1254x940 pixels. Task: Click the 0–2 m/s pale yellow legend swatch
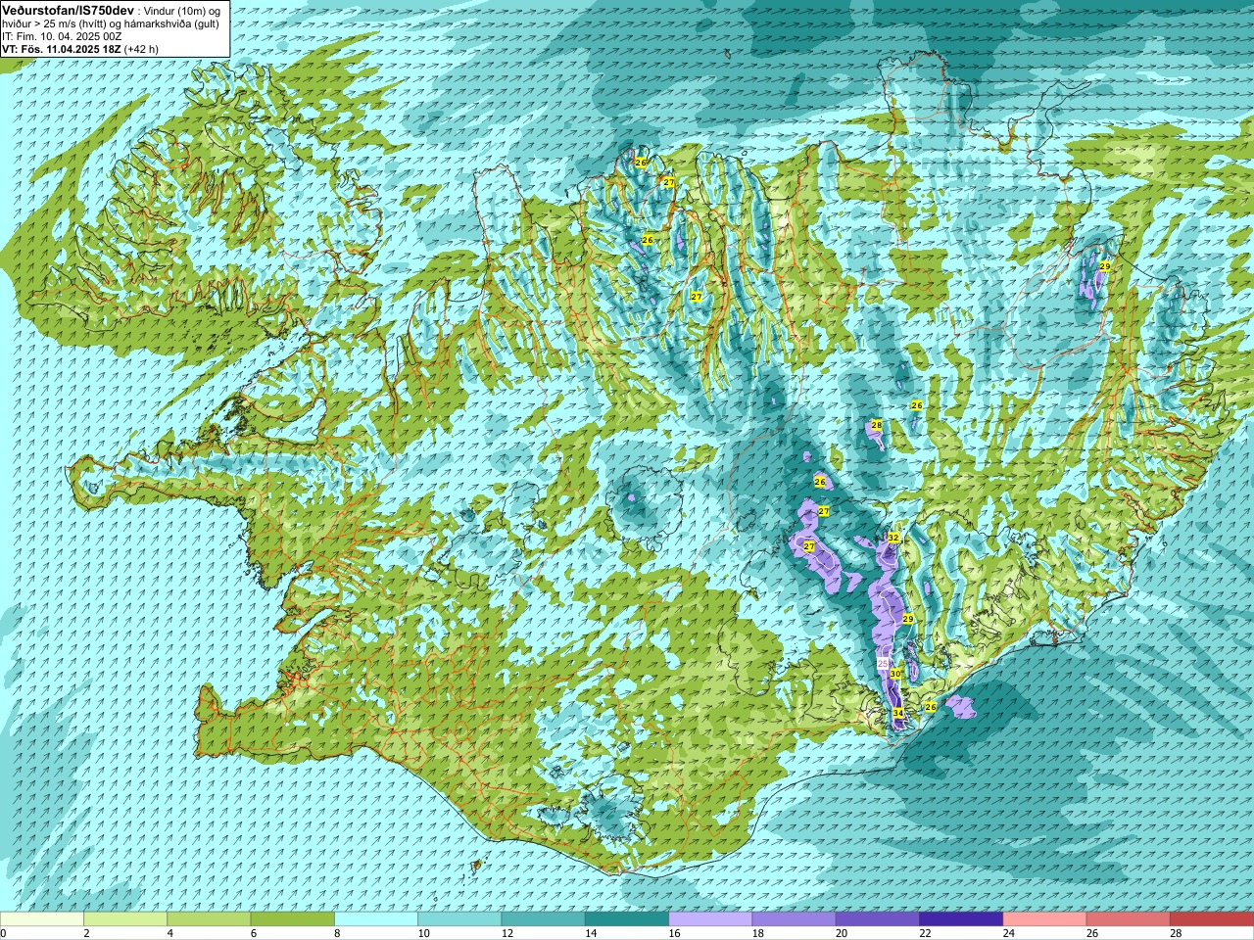pos(42,919)
